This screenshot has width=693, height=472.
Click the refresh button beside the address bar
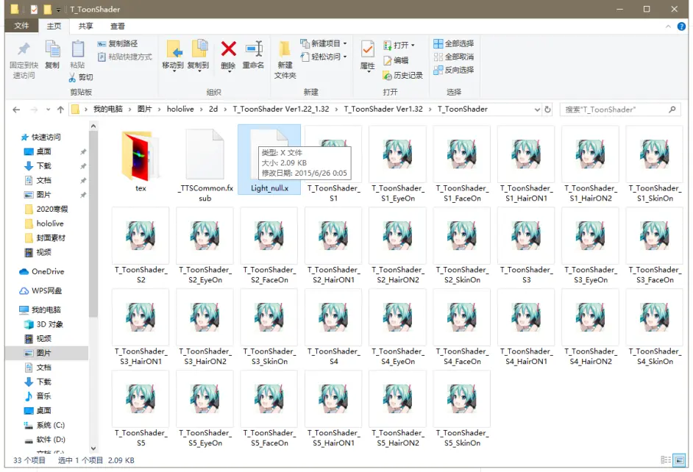coord(547,110)
